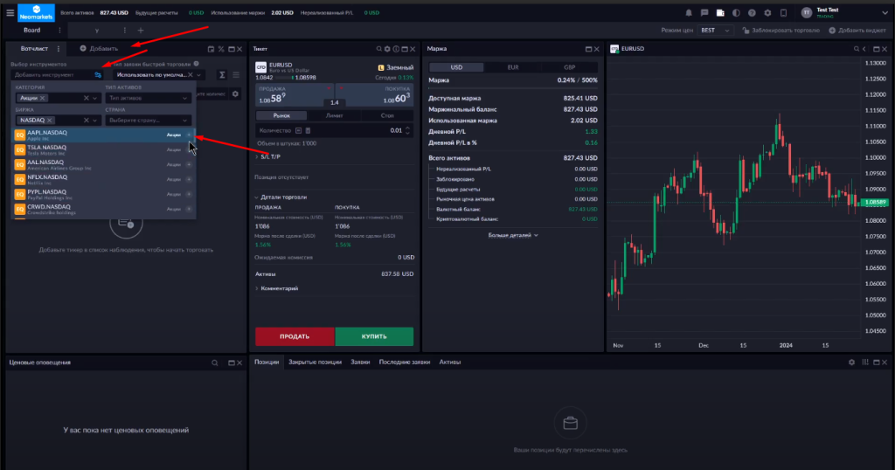
Task: Add PYPL.NASDAQ with its plus icon
Action: point(189,194)
